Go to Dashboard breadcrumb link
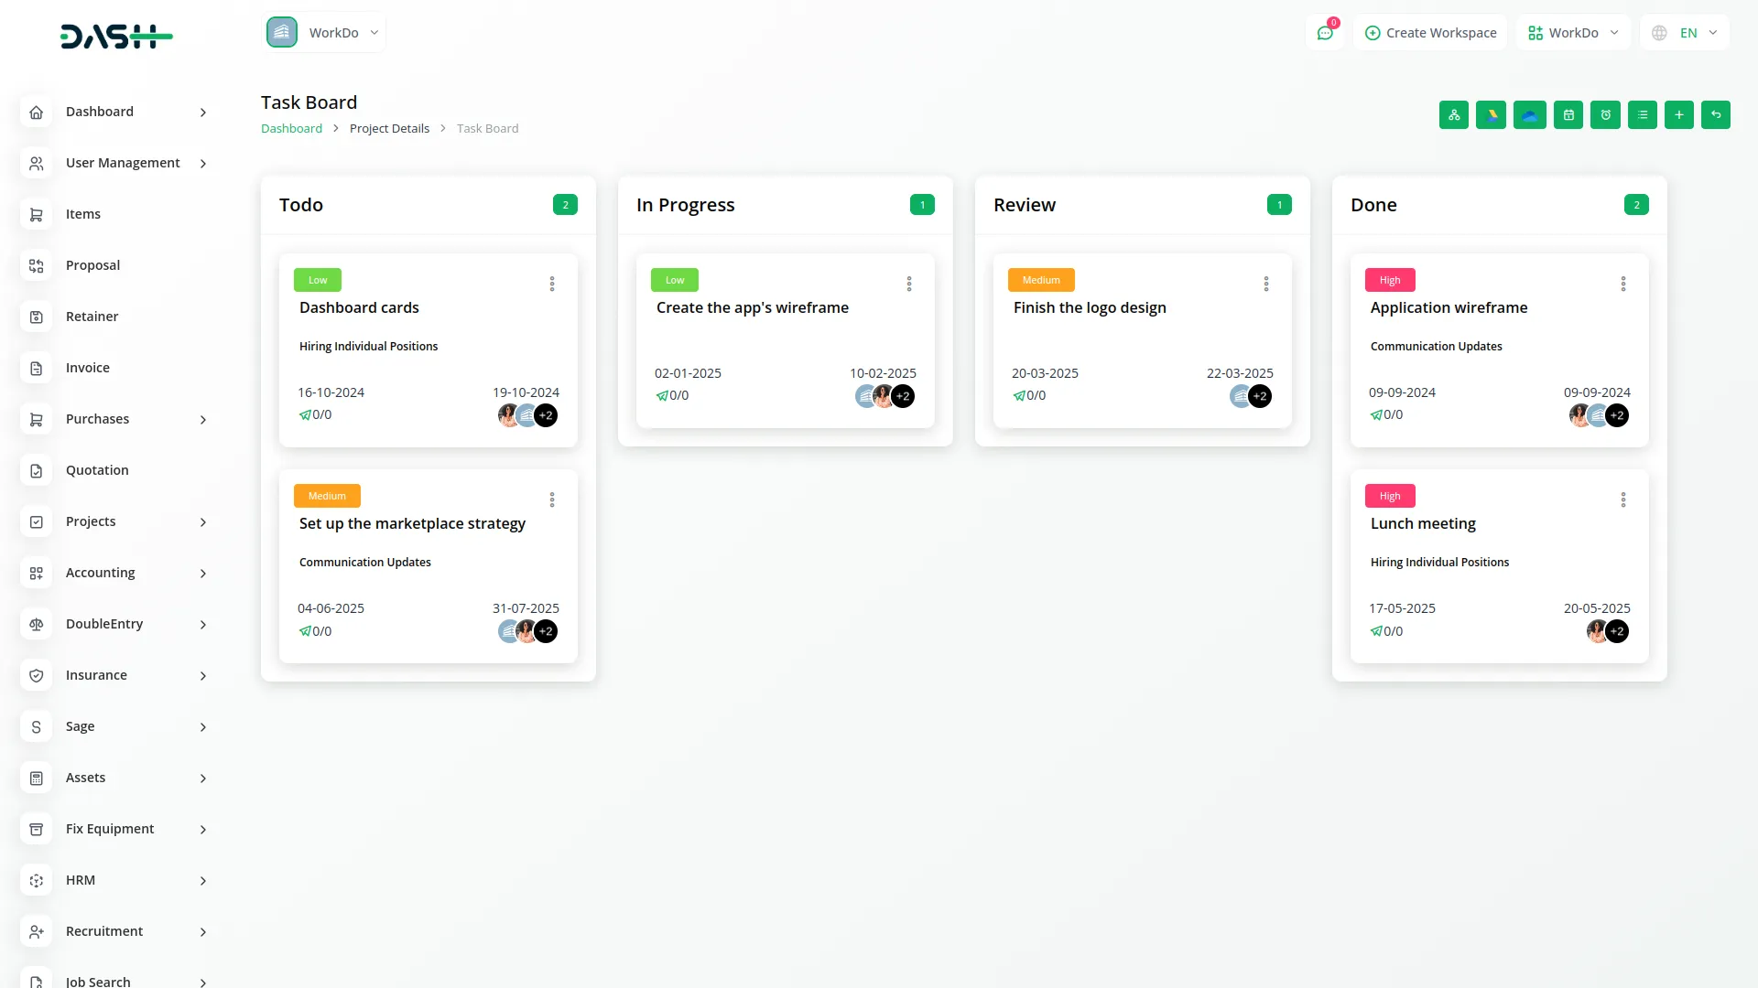This screenshot has width=1758, height=988. (x=291, y=129)
